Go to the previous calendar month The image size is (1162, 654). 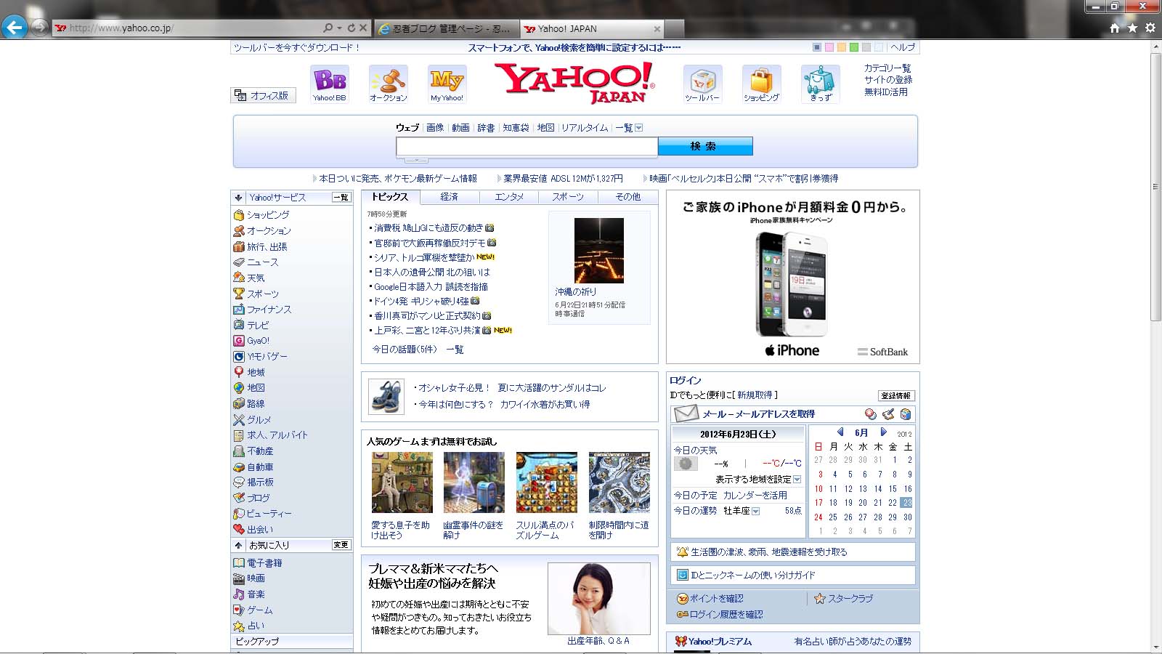840,432
